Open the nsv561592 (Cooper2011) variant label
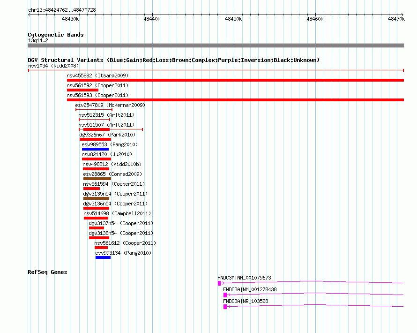 97,85
